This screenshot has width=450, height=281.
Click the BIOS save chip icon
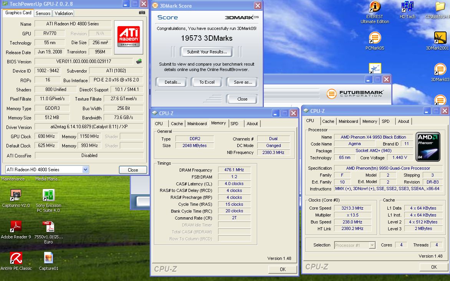click(139, 61)
